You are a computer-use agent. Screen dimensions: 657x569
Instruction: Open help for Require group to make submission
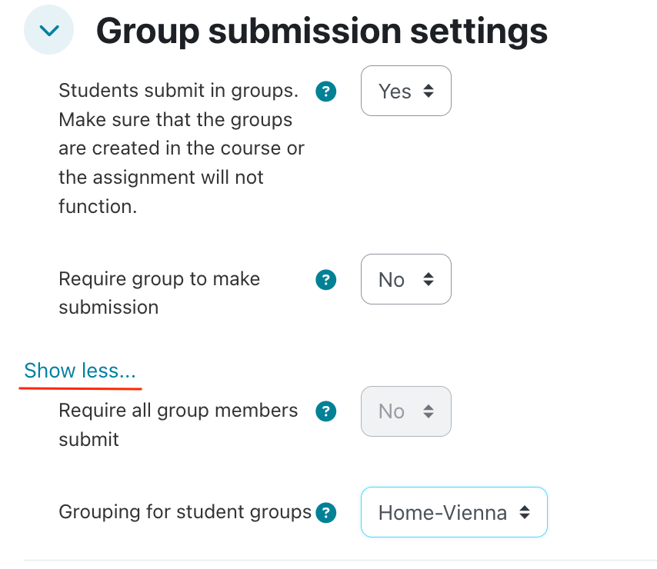click(x=326, y=280)
